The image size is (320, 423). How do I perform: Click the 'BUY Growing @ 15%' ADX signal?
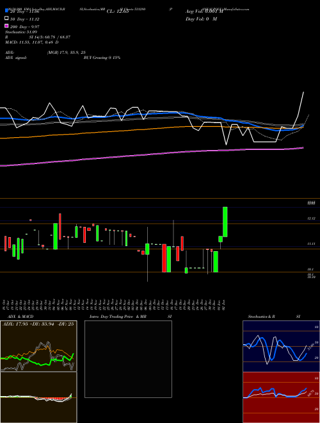coord(102,58)
